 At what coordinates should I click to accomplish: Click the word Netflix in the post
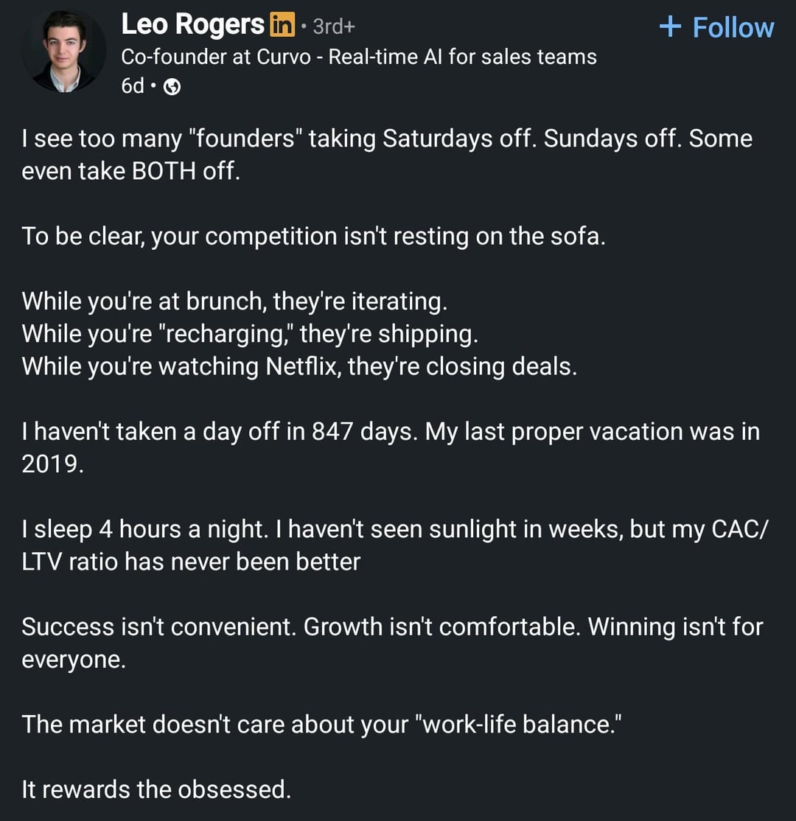click(301, 366)
